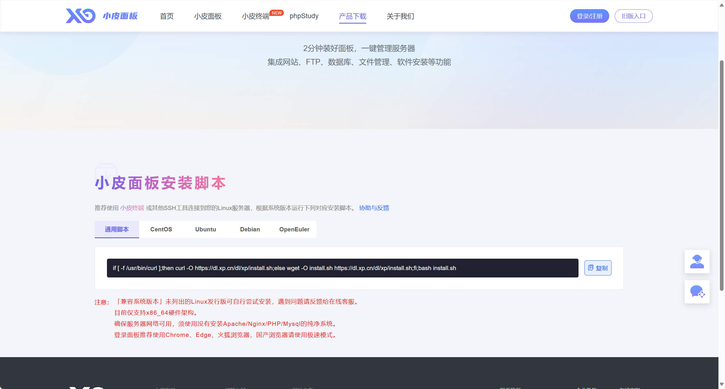Viewport: 725px width, 389px height.
Task: Open the 小皮终端 inline link
Action: [132, 208]
